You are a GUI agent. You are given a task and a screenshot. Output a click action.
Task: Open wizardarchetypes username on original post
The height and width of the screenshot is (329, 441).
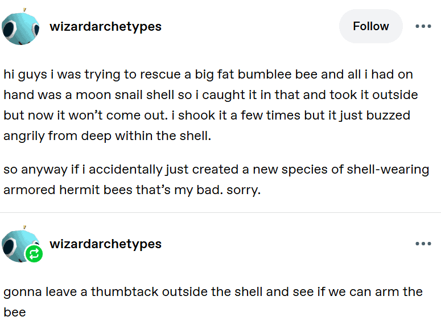[105, 26]
